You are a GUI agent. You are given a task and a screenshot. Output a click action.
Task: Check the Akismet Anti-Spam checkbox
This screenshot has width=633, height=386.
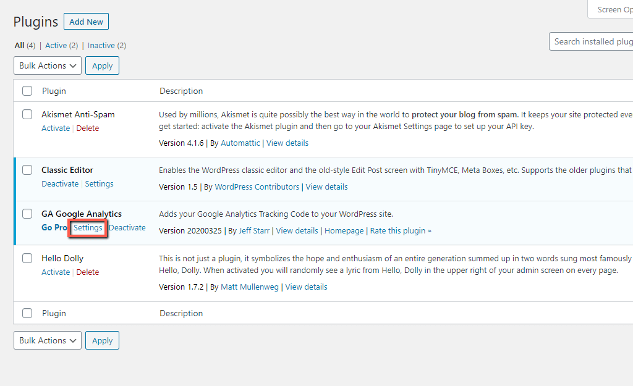27,114
